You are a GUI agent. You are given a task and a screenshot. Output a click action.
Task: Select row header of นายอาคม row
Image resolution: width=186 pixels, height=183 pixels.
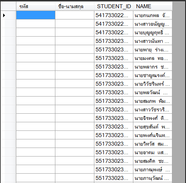coord(9,152)
